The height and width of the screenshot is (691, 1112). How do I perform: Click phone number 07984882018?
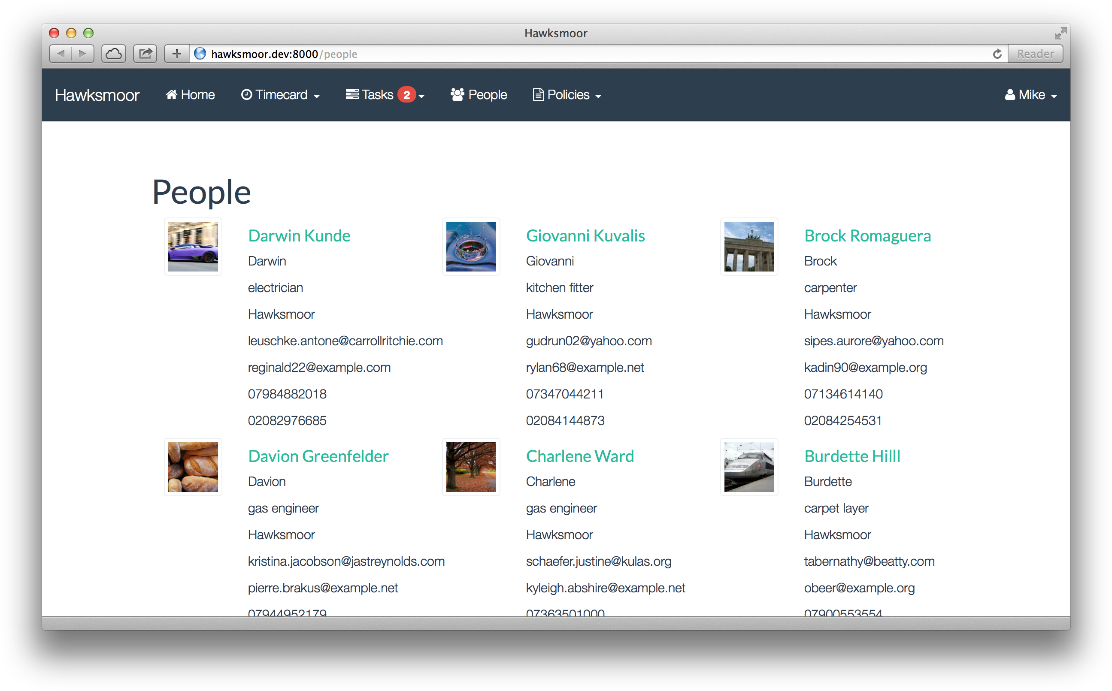click(x=287, y=394)
